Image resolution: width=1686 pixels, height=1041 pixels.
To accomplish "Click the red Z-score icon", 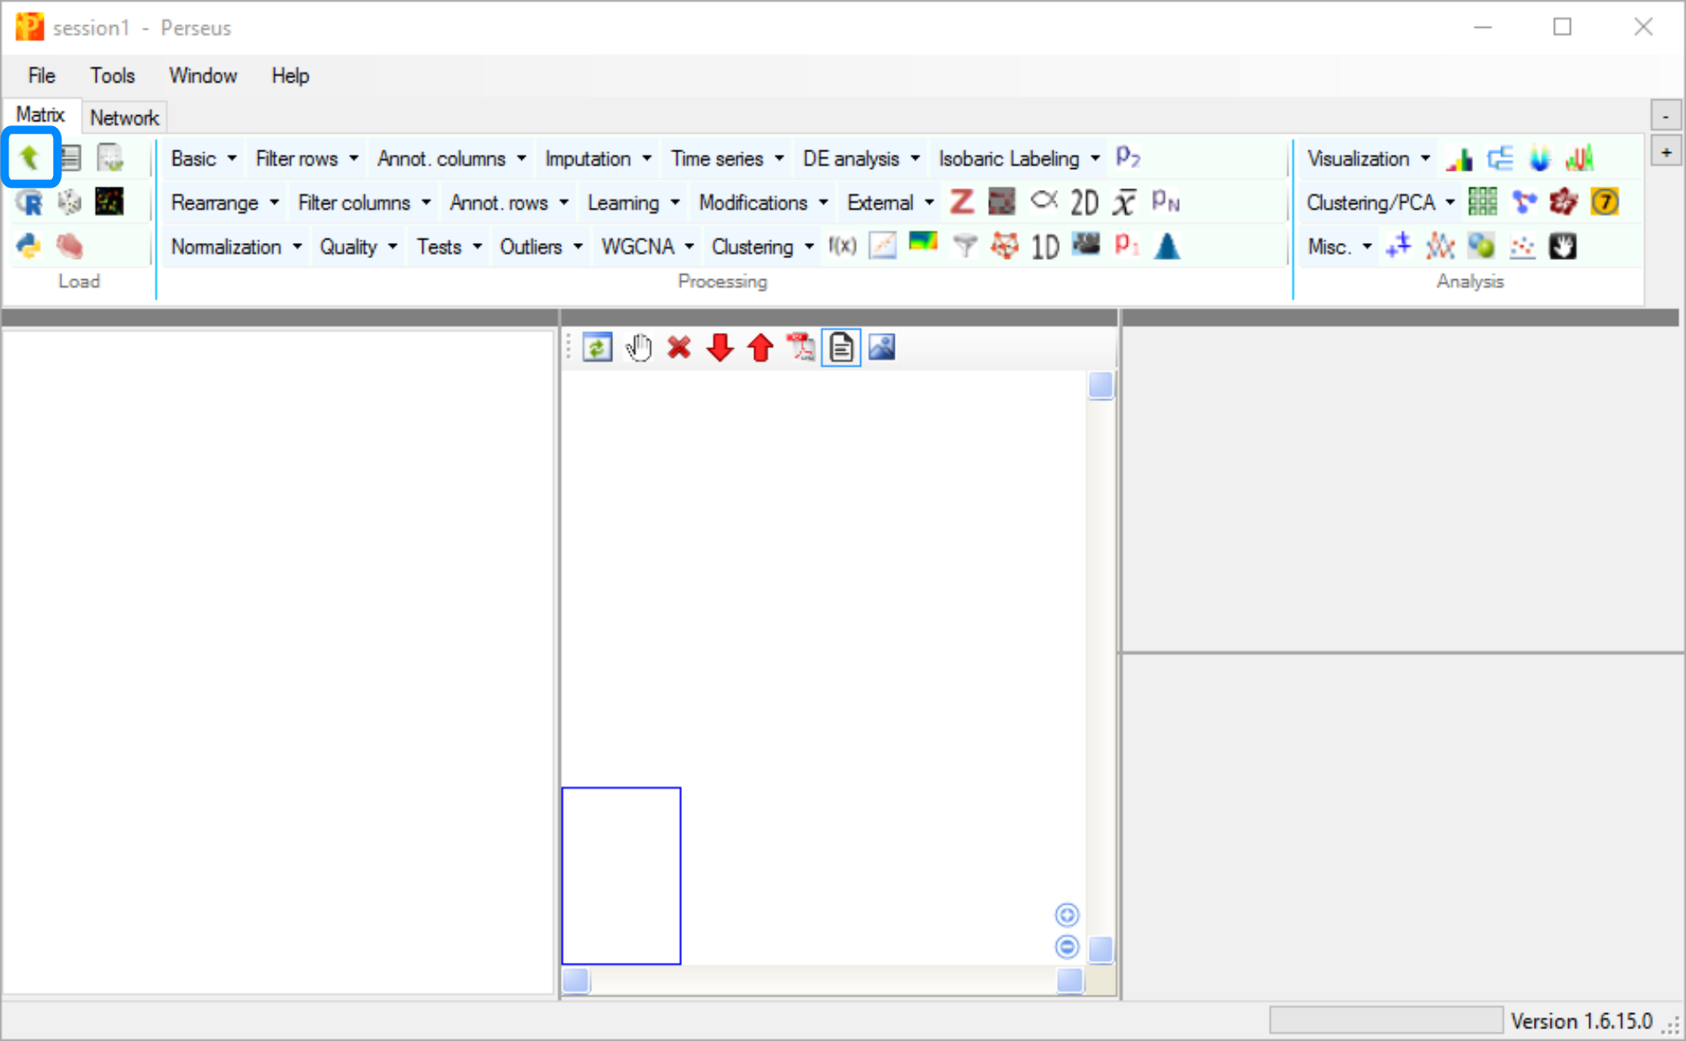I will (961, 202).
